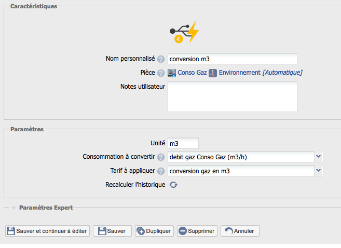Click help icon beside Tarif à appliquer
Screen dimensions: 341x248
coord(161,171)
